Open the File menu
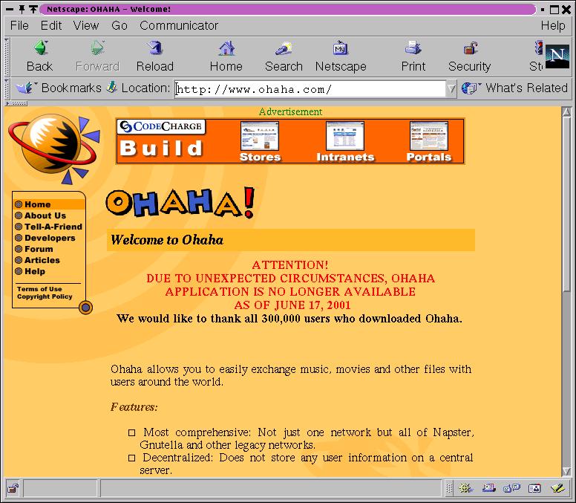576x503 pixels. tap(19, 25)
